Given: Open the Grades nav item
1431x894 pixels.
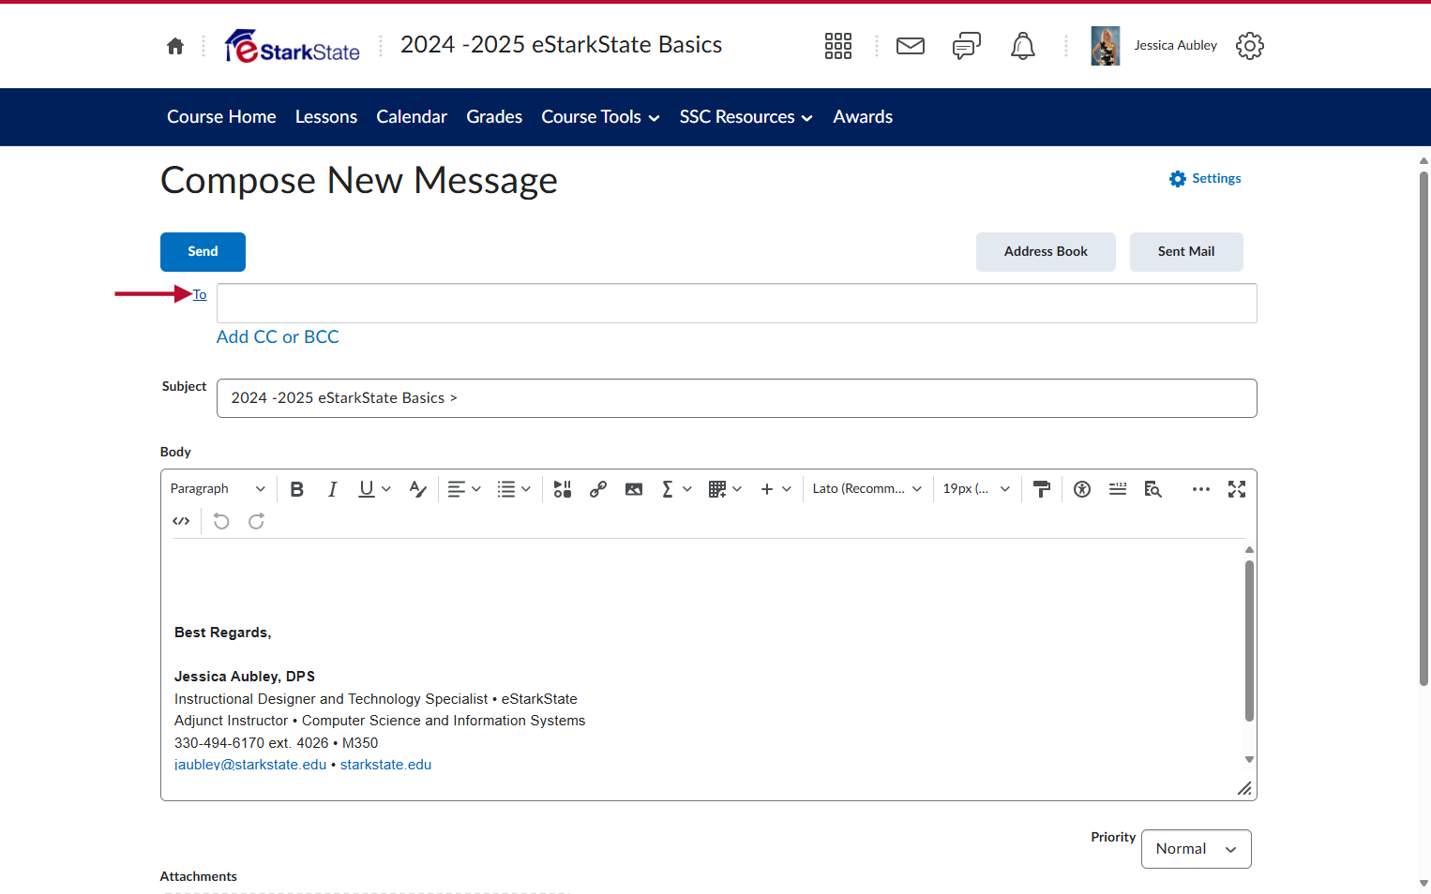Looking at the screenshot, I should coord(494,117).
